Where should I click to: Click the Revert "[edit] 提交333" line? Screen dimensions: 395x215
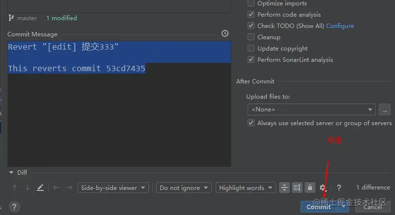pyautogui.click(x=63, y=47)
